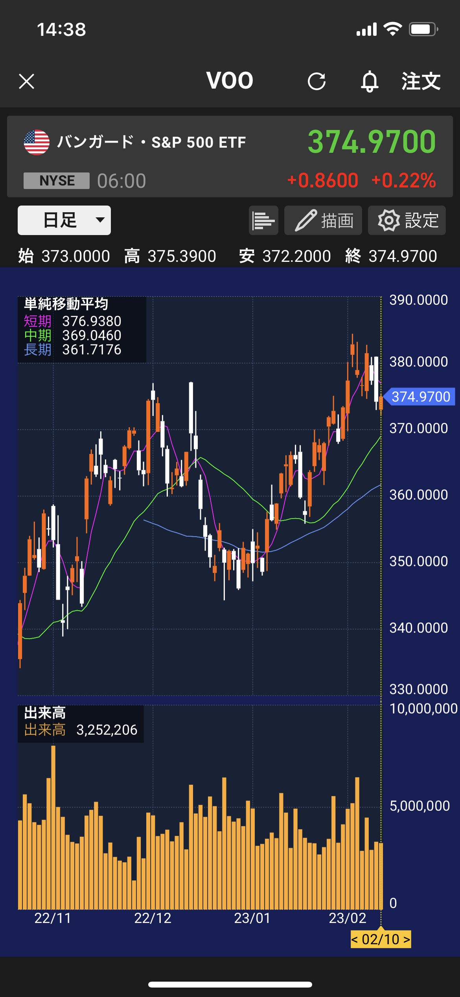Open the price-volume histogram icon

[263, 221]
